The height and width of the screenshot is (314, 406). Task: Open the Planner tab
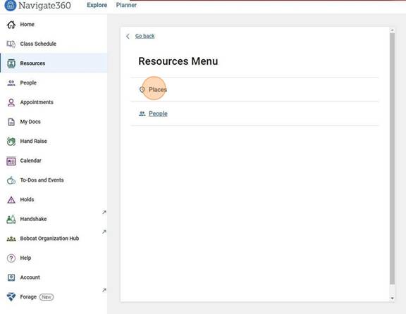point(126,5)
